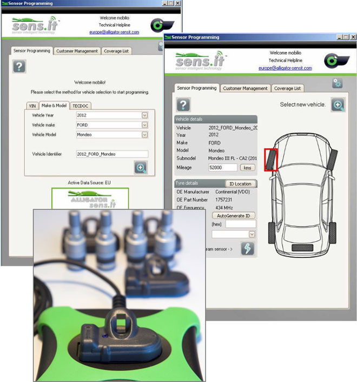Image resolution: width=357 pixels, height=382 pixels.
Task: Open Customer Management tab in front window
Action: pyautogui.click(x=245, y=88)
